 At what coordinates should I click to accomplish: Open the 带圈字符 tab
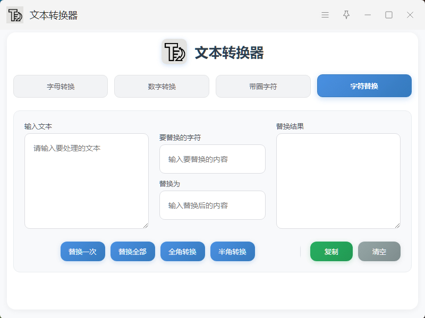point(263,87)
